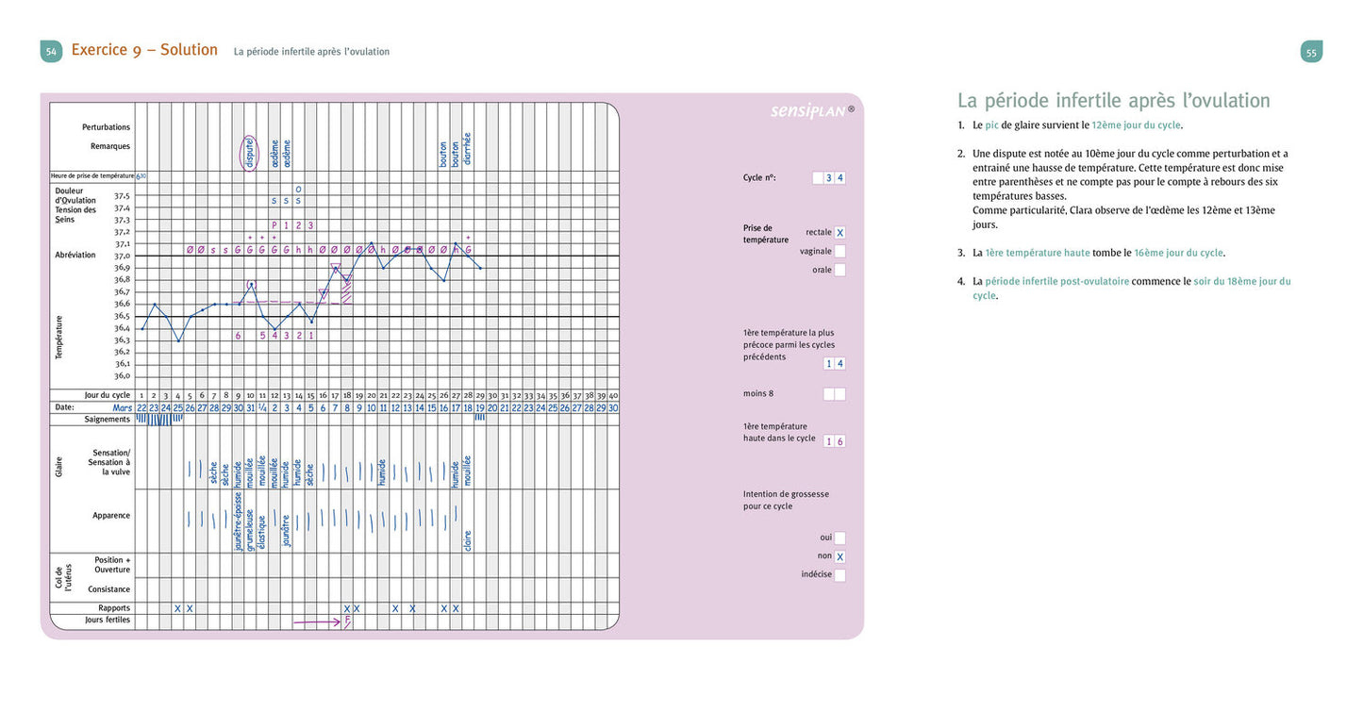Check the vaginale temperature box
This screenshot has width=1363, height=712.
[839, 252]
